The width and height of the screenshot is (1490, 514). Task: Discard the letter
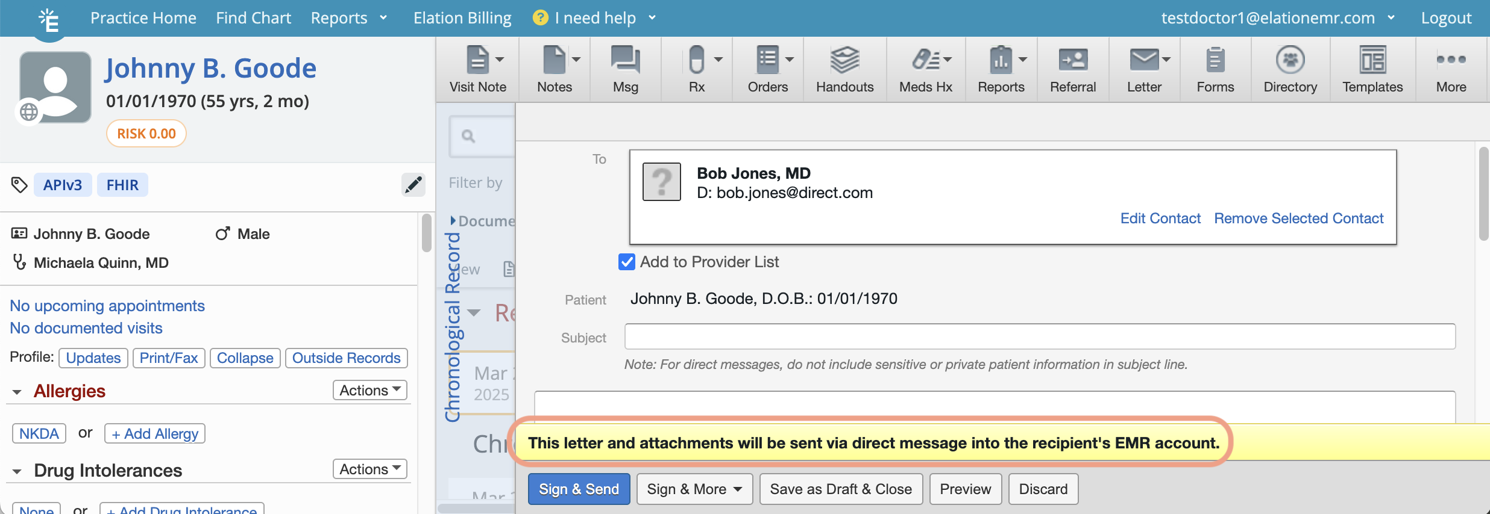(1043, 489)
